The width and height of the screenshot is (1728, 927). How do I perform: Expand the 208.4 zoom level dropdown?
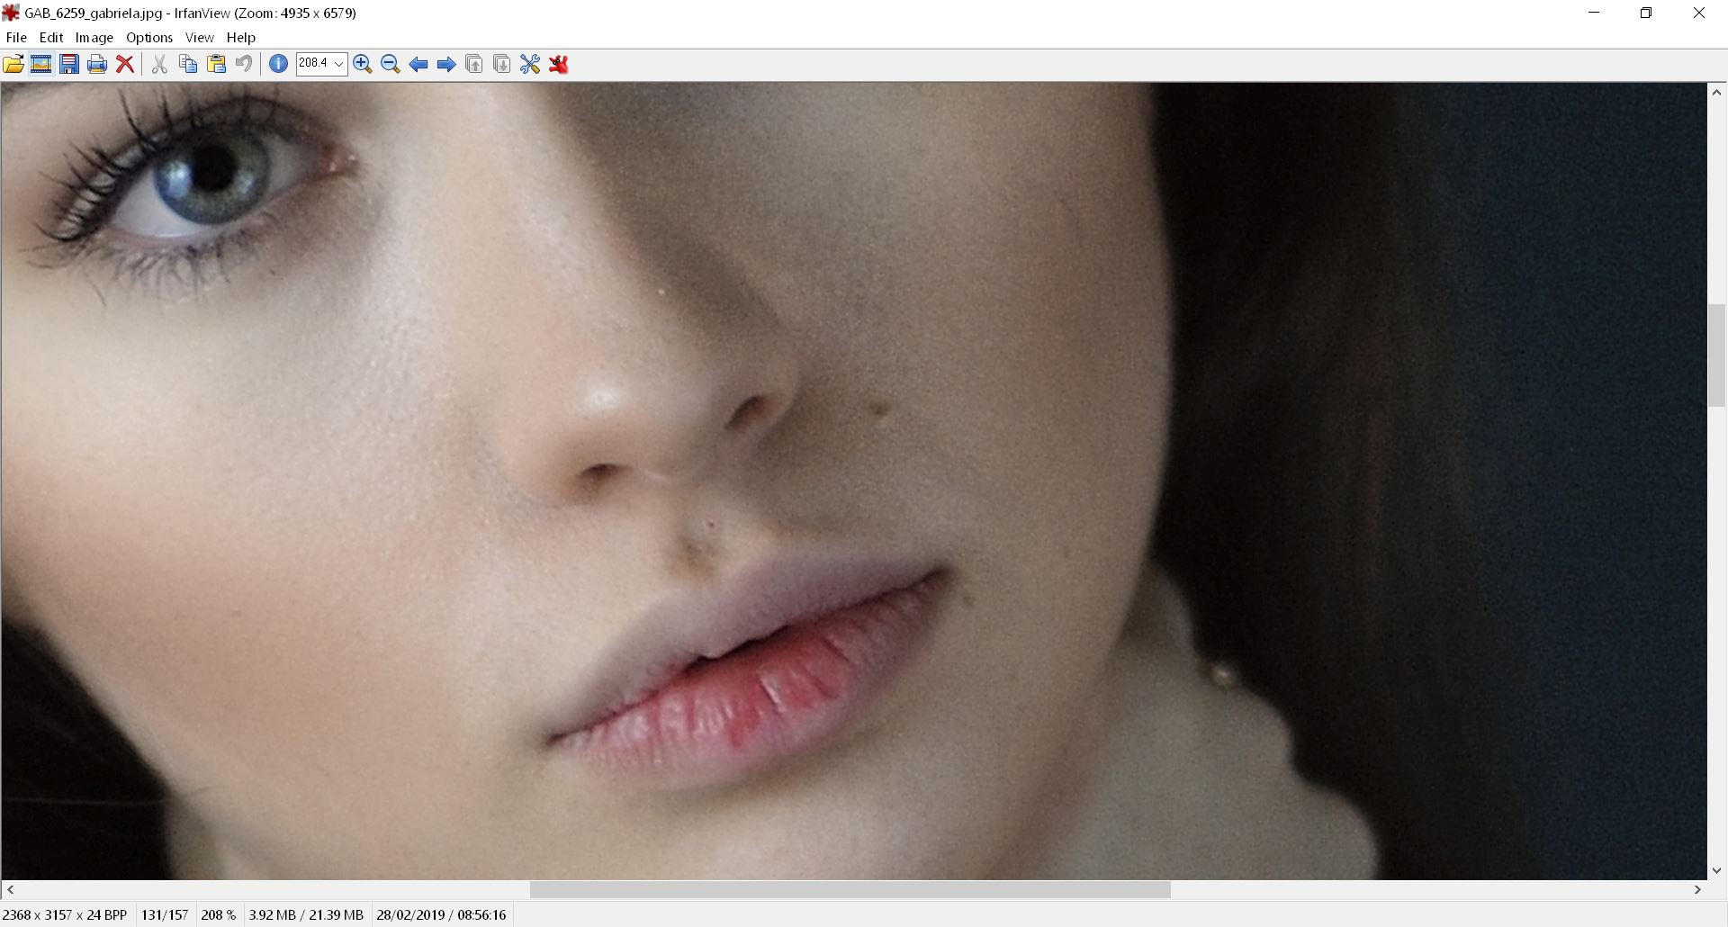click(338, 64)
